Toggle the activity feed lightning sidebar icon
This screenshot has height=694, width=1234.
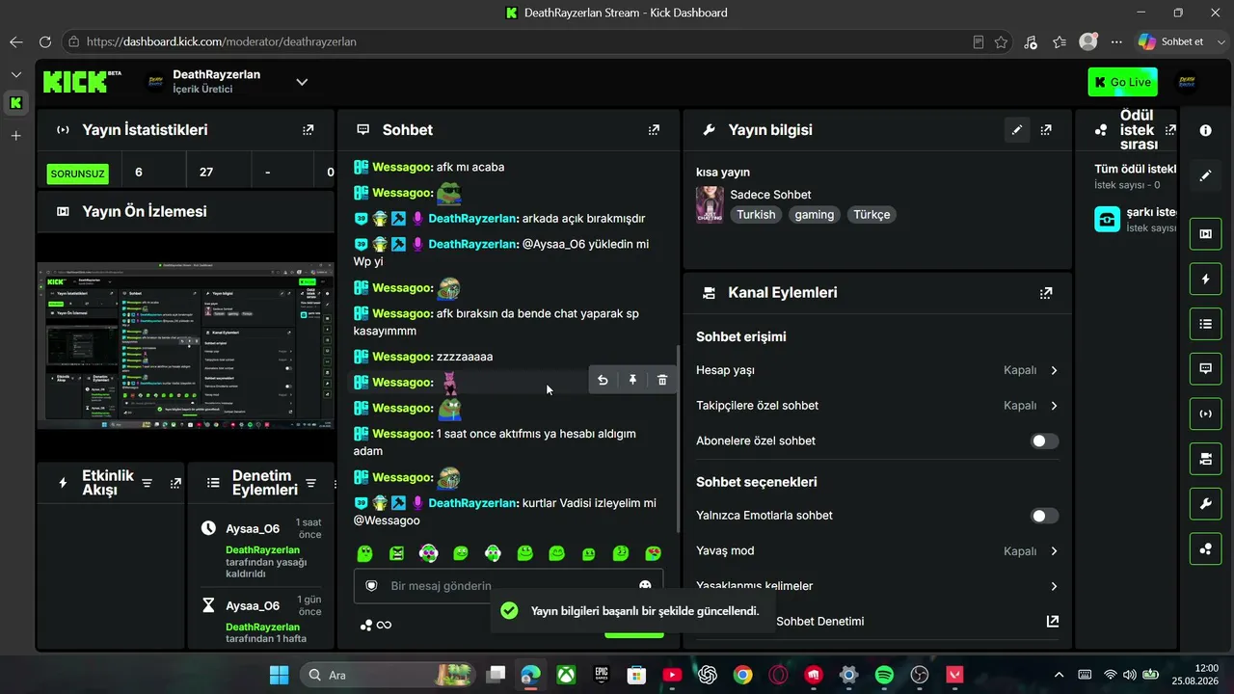click(1205, 280)
